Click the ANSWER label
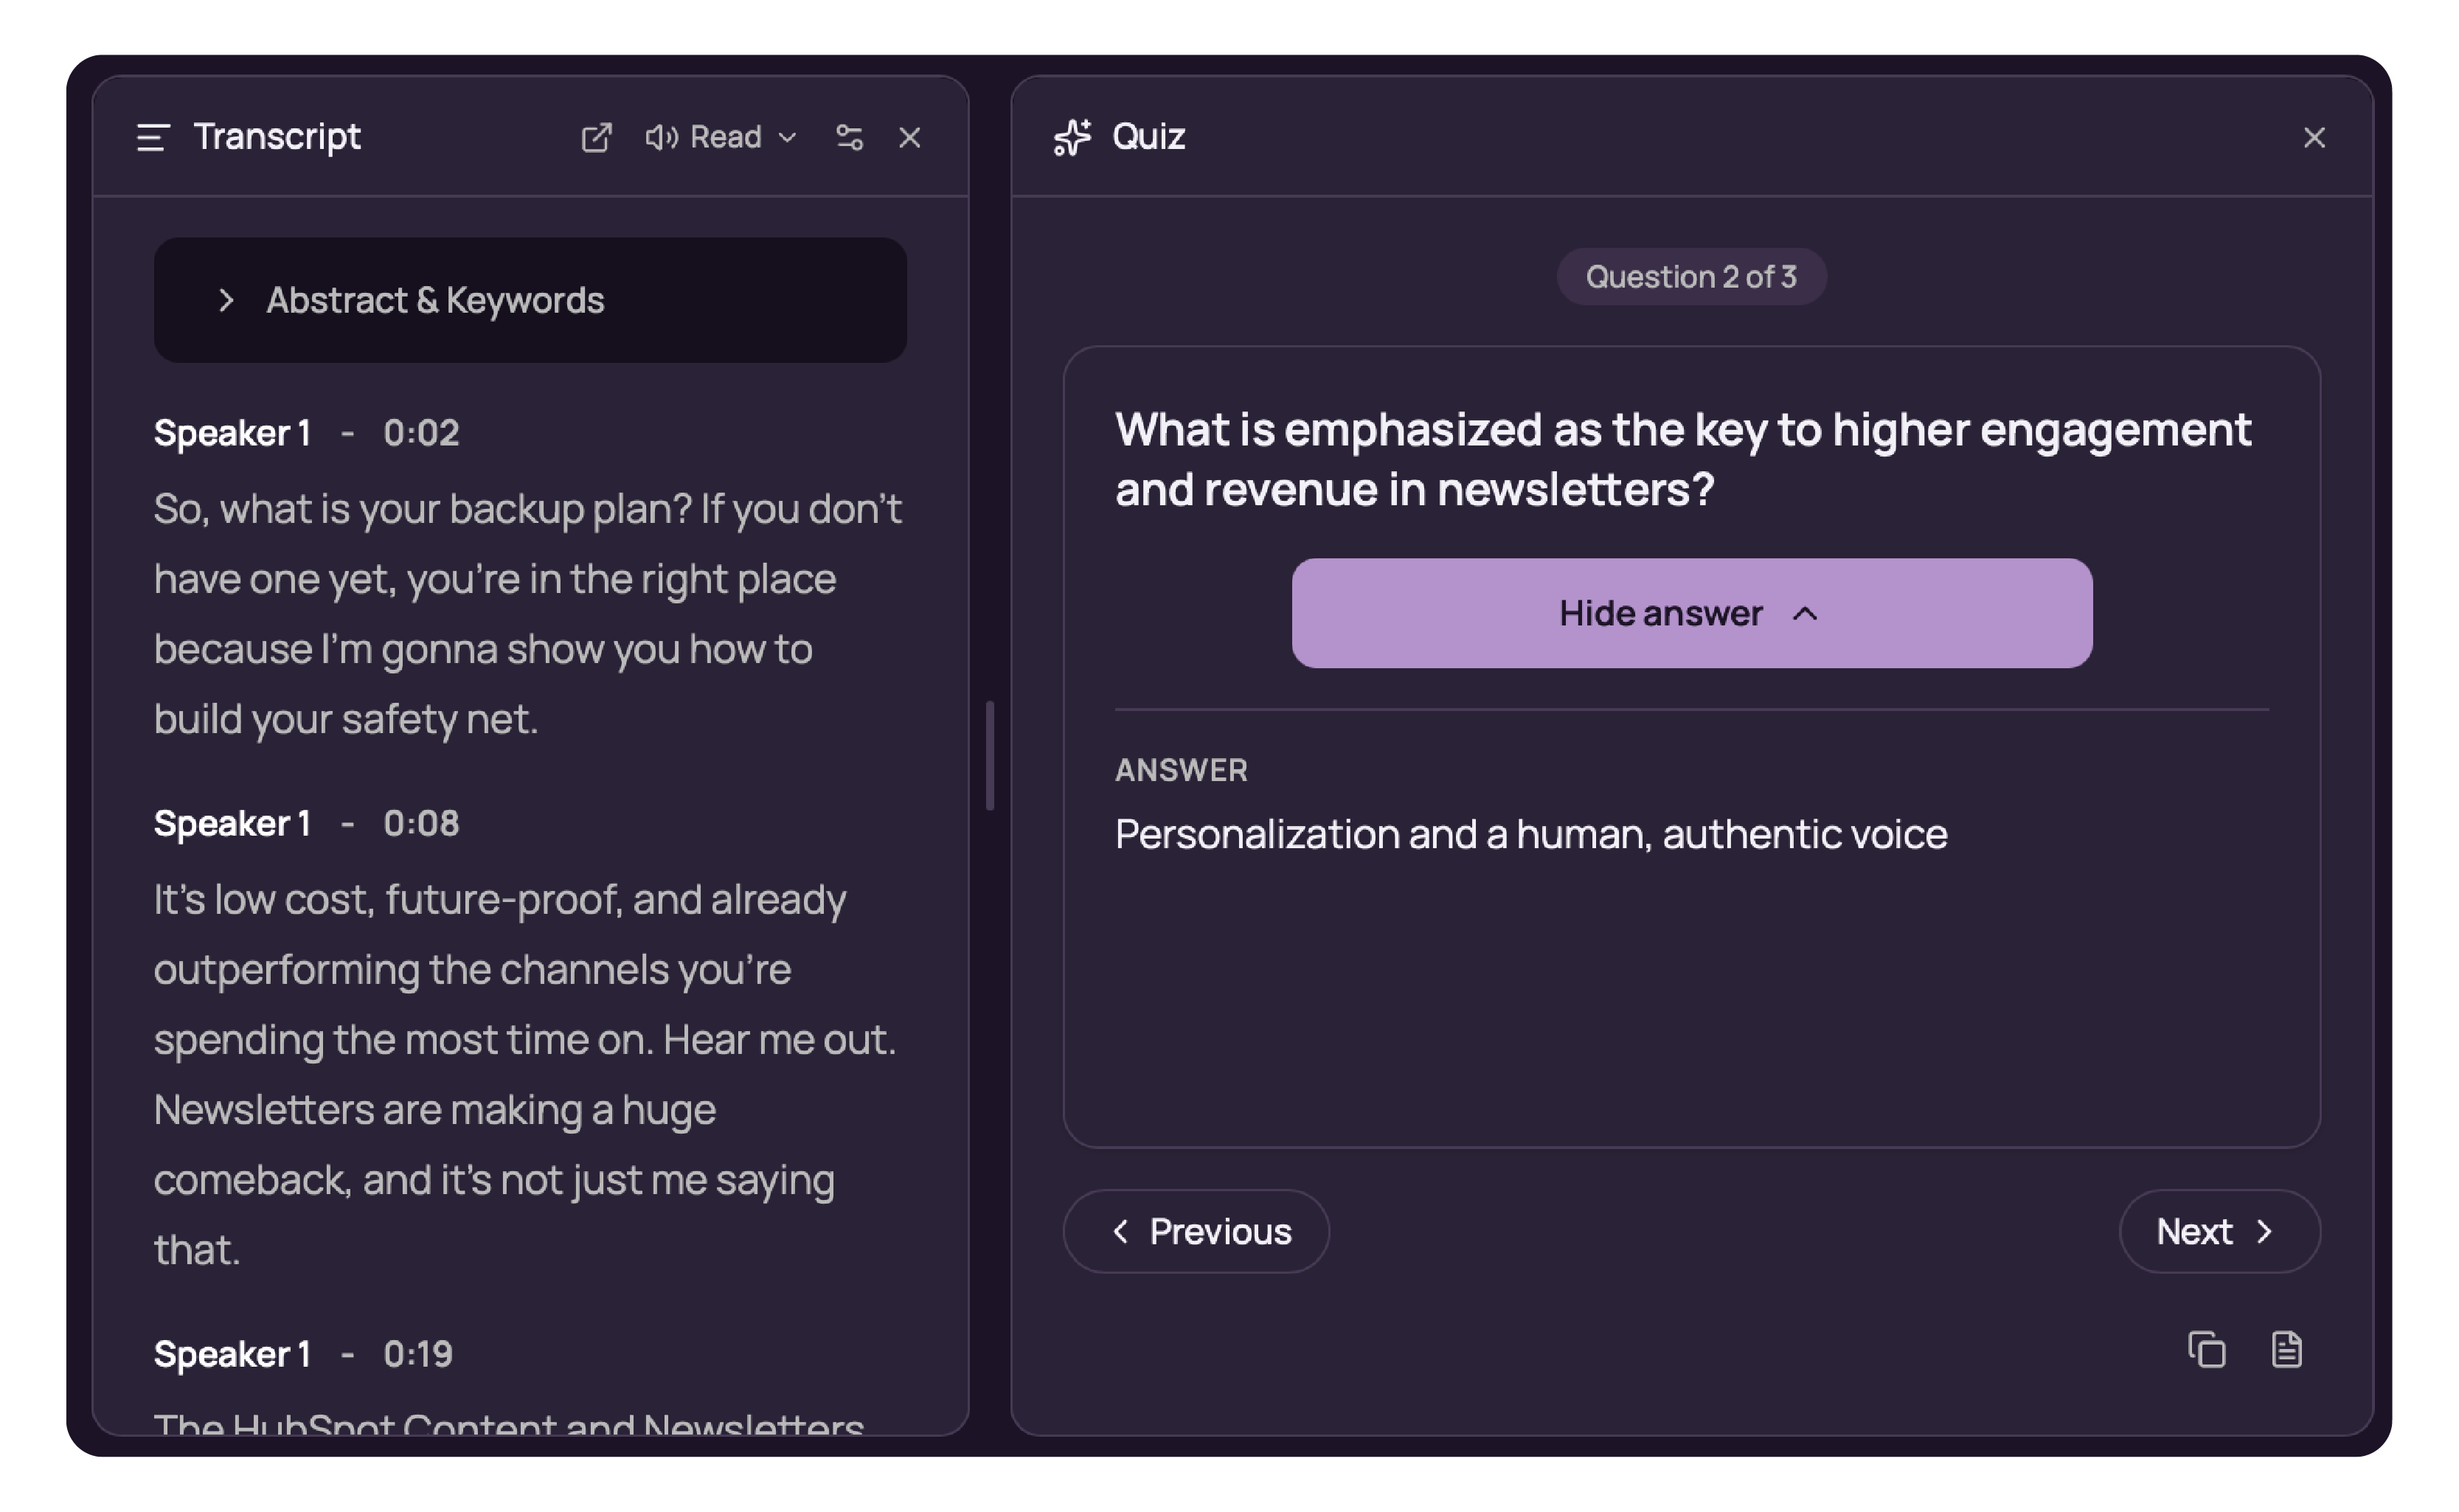This screenshot has height=1512, width=2459. (x=1181, y=770)
